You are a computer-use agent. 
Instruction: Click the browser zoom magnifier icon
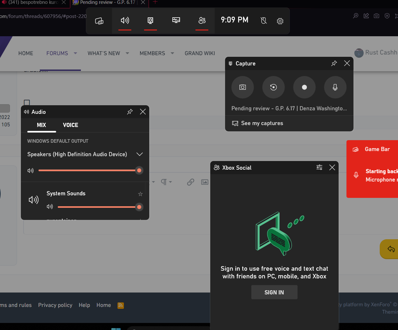coord(356,16)
